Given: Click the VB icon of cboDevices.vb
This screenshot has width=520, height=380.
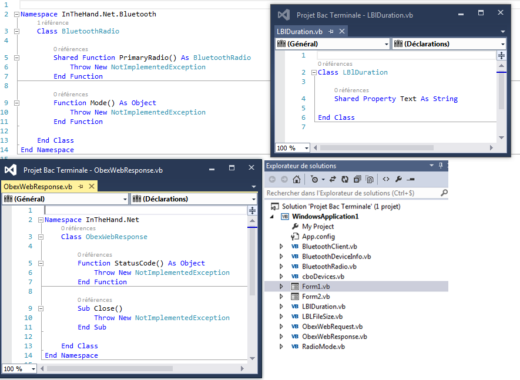Looking at the screenshot, I should pos(295,277).
